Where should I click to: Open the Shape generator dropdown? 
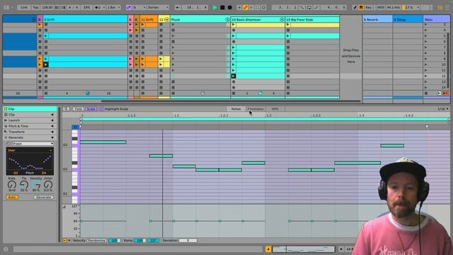coord(33,144)
